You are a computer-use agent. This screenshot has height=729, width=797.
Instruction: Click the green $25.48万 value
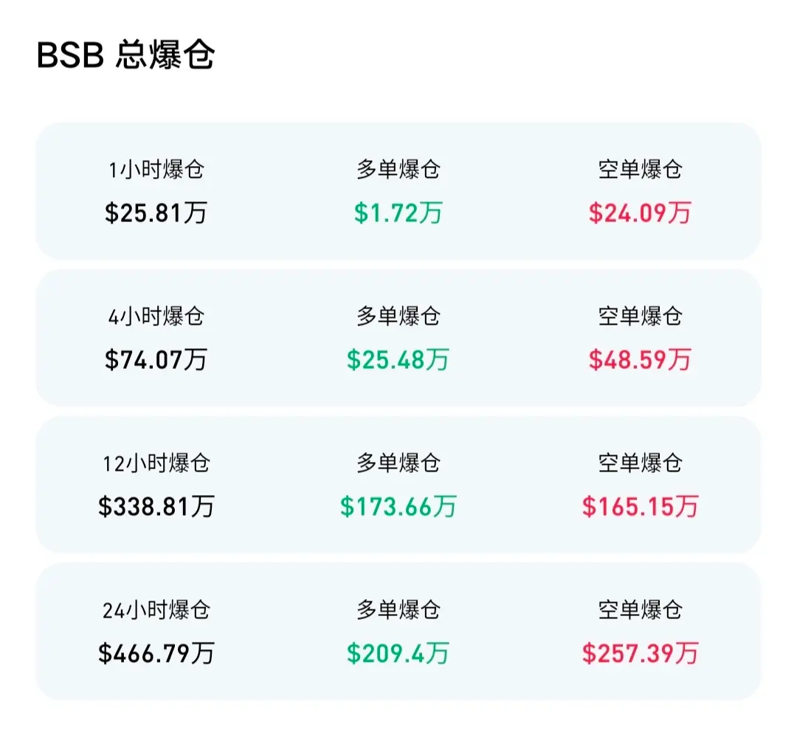pos(398,359)
